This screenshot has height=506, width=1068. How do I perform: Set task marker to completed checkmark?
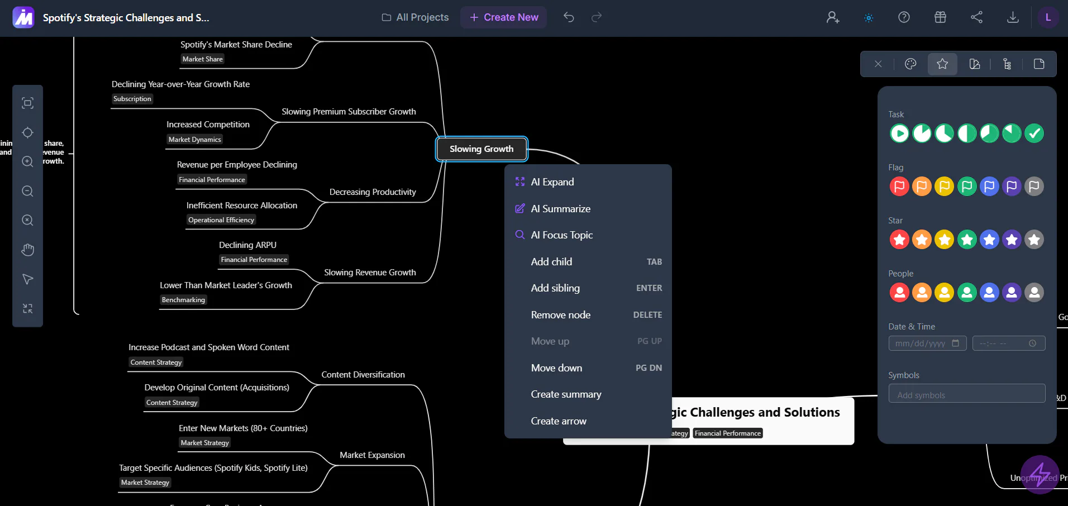1034,133
